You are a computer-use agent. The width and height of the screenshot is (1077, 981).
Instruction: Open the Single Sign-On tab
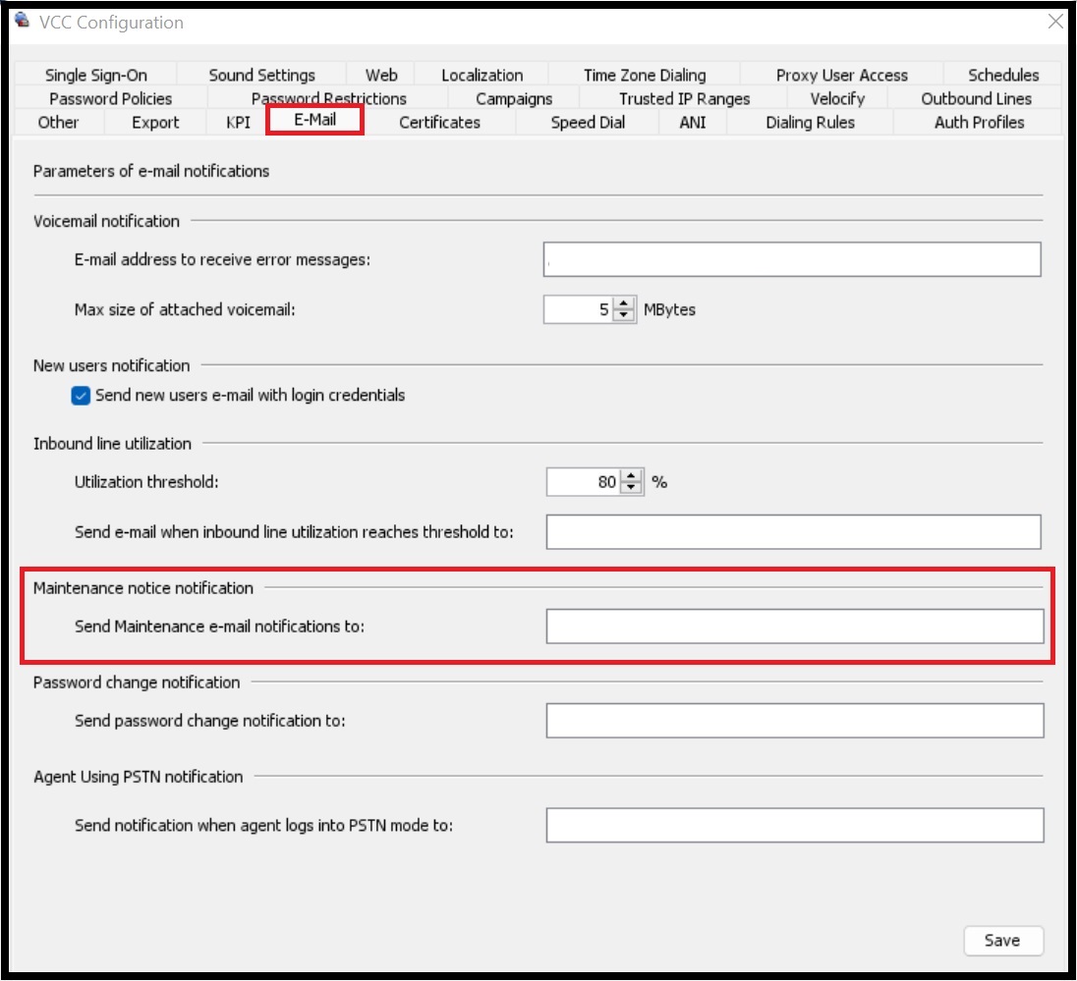(x=95, y=75)
